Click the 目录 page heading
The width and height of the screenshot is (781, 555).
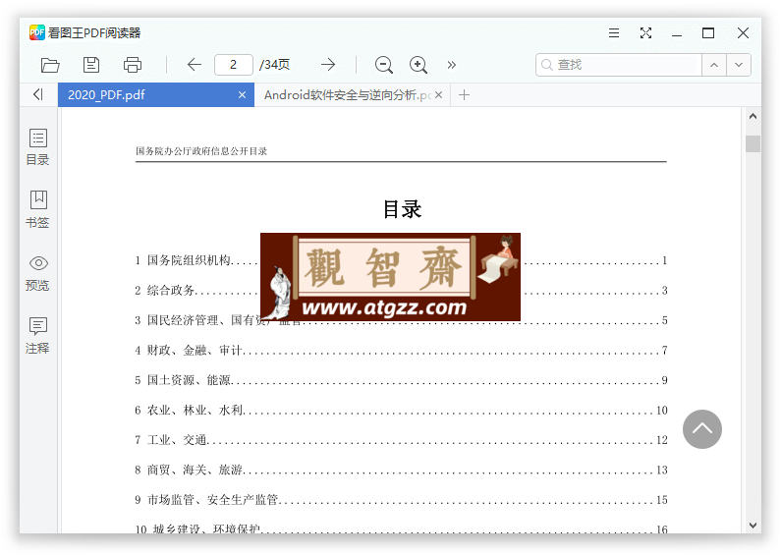point(402,209)
